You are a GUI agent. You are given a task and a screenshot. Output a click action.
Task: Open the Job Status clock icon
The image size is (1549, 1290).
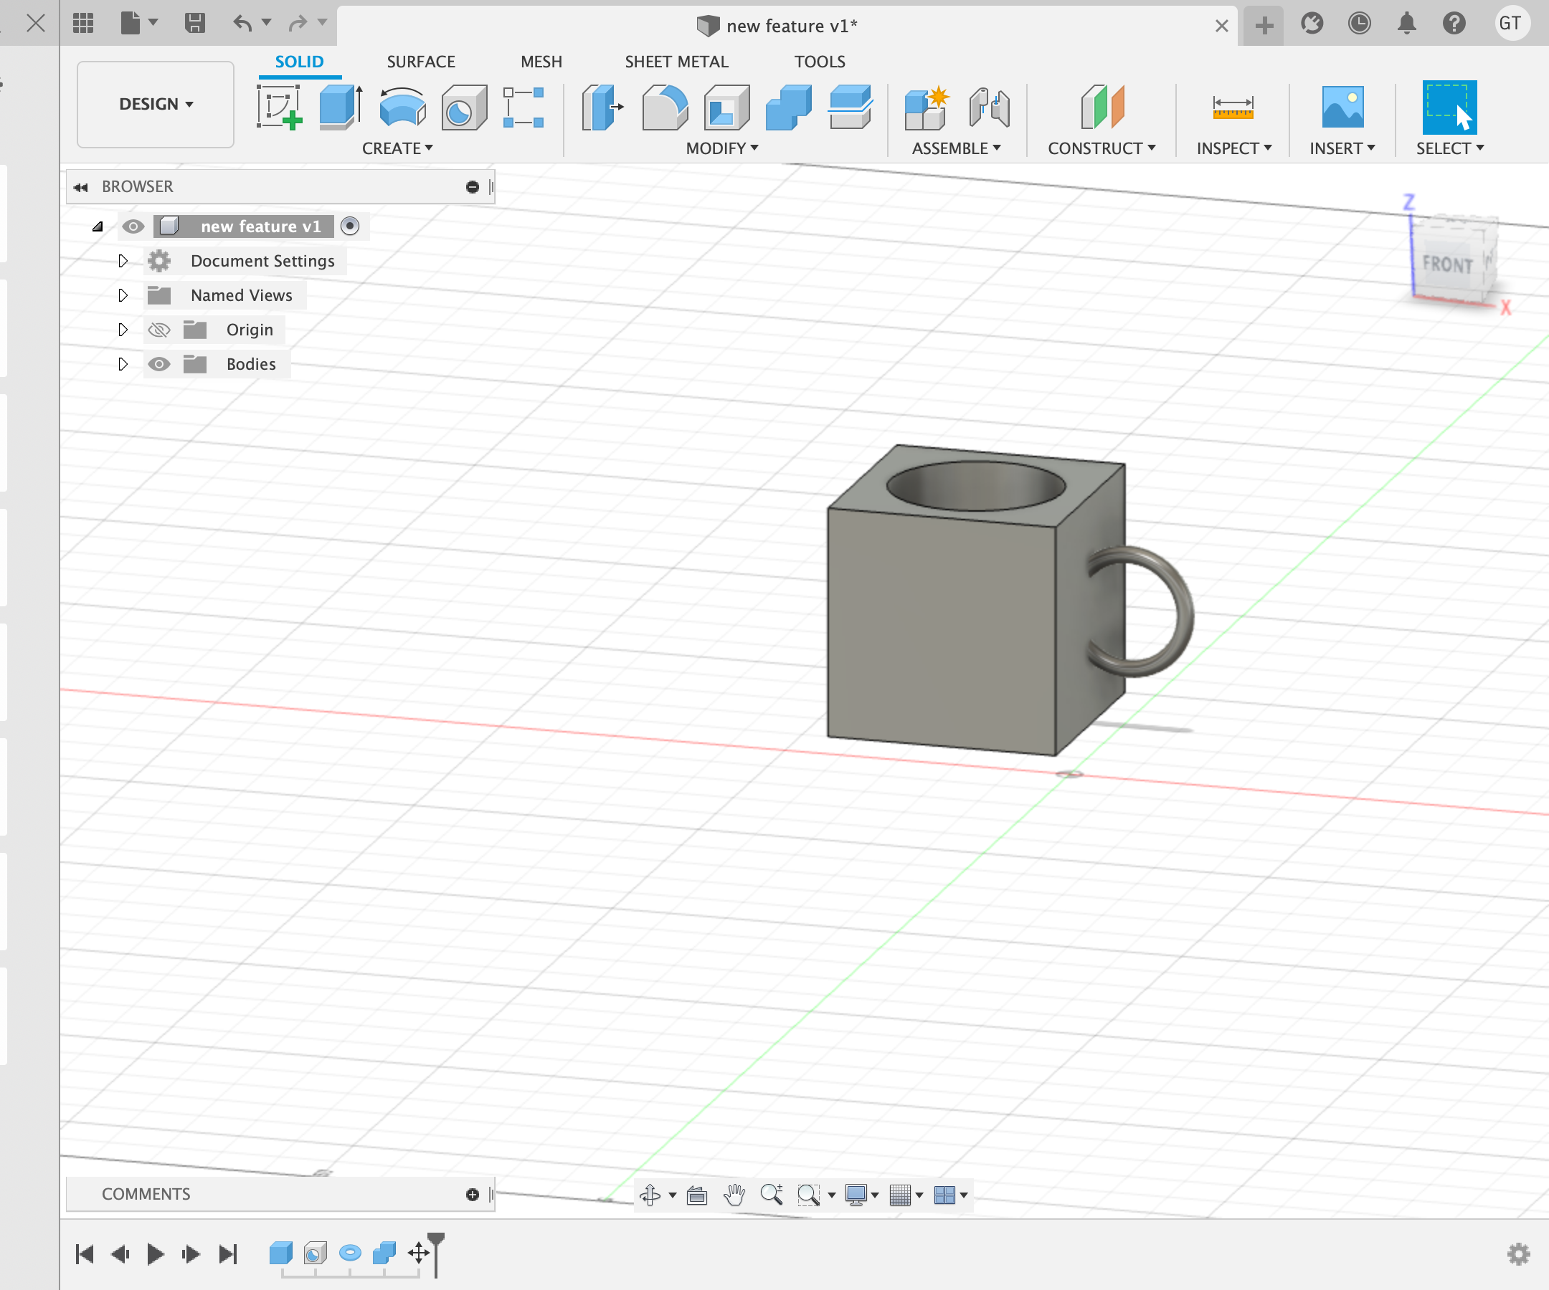pyautogui.click(x=1360, y=24)
